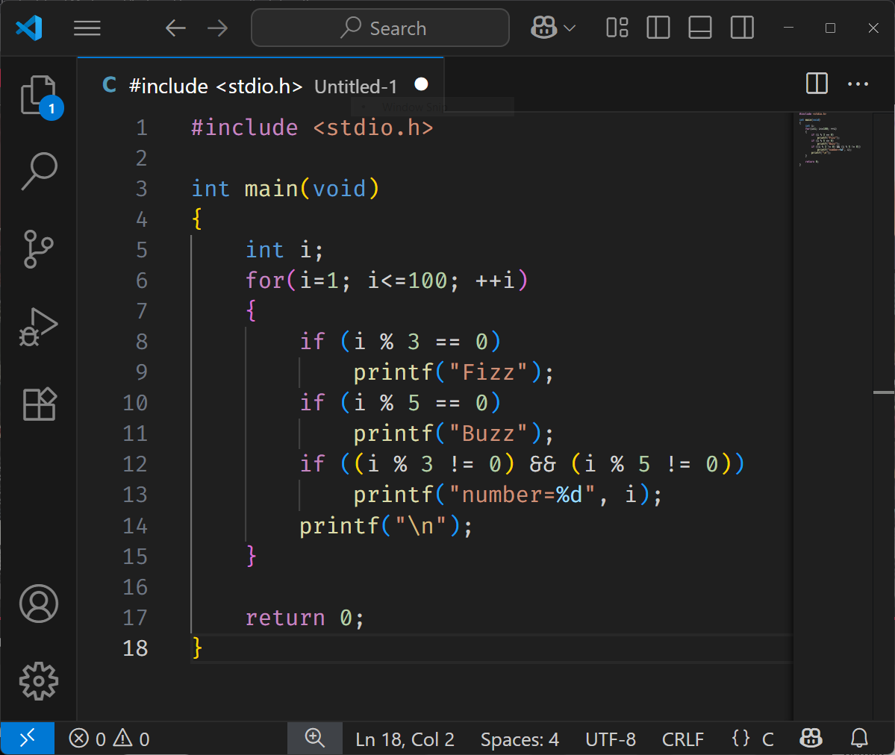Click the closing brace on line 18
This screenshot has height=755, width=895.
pyautogui.click(x=197, y=648)
